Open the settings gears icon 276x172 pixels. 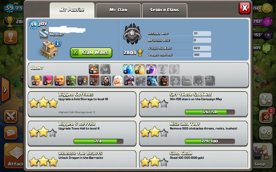click(266, 133)
